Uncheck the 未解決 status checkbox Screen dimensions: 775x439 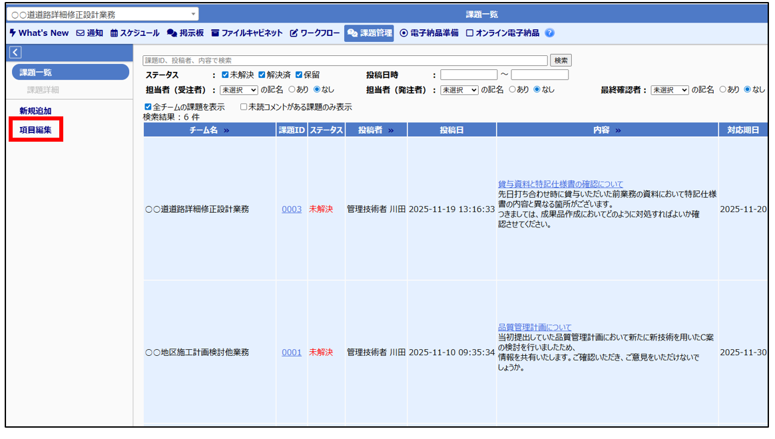[226, 75]
